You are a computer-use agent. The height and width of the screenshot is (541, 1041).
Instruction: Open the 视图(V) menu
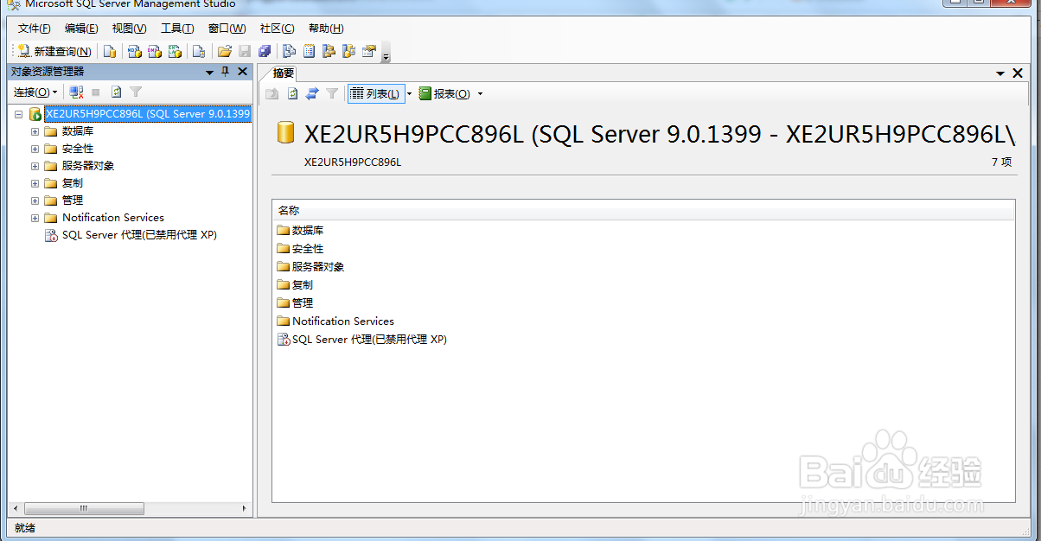[130, 29]
